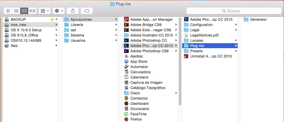This screenshot has height=122, width=284.
Task: Open the Generator folder
Action: coord(263,19)
